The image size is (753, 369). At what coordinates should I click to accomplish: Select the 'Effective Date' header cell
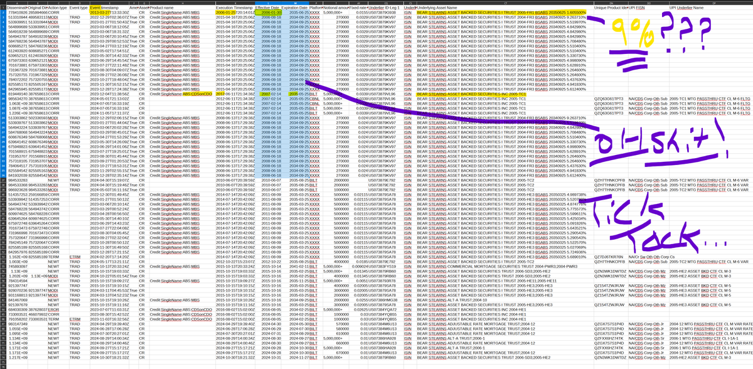267,7
